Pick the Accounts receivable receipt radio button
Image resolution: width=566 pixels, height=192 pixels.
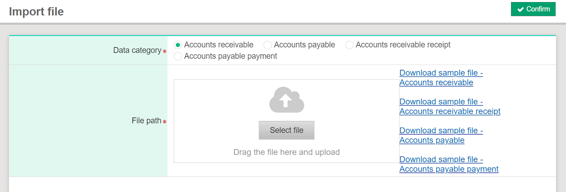click(x=349, y=45)
